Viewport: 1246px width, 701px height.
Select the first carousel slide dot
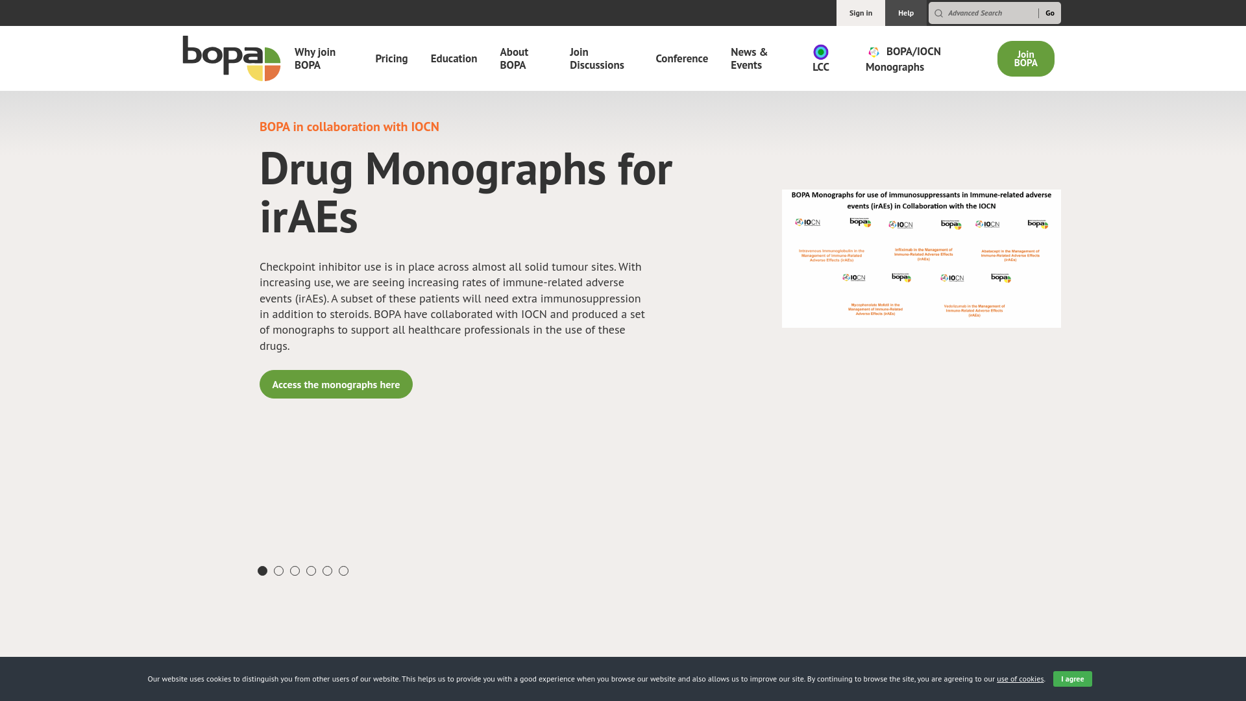click(262, 571)
